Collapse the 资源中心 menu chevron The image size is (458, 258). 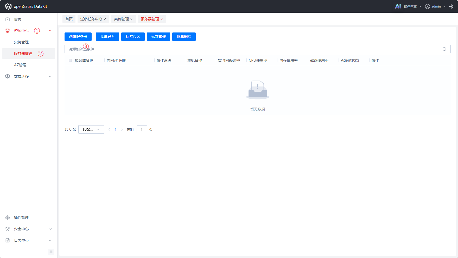[x=50, y=31]
